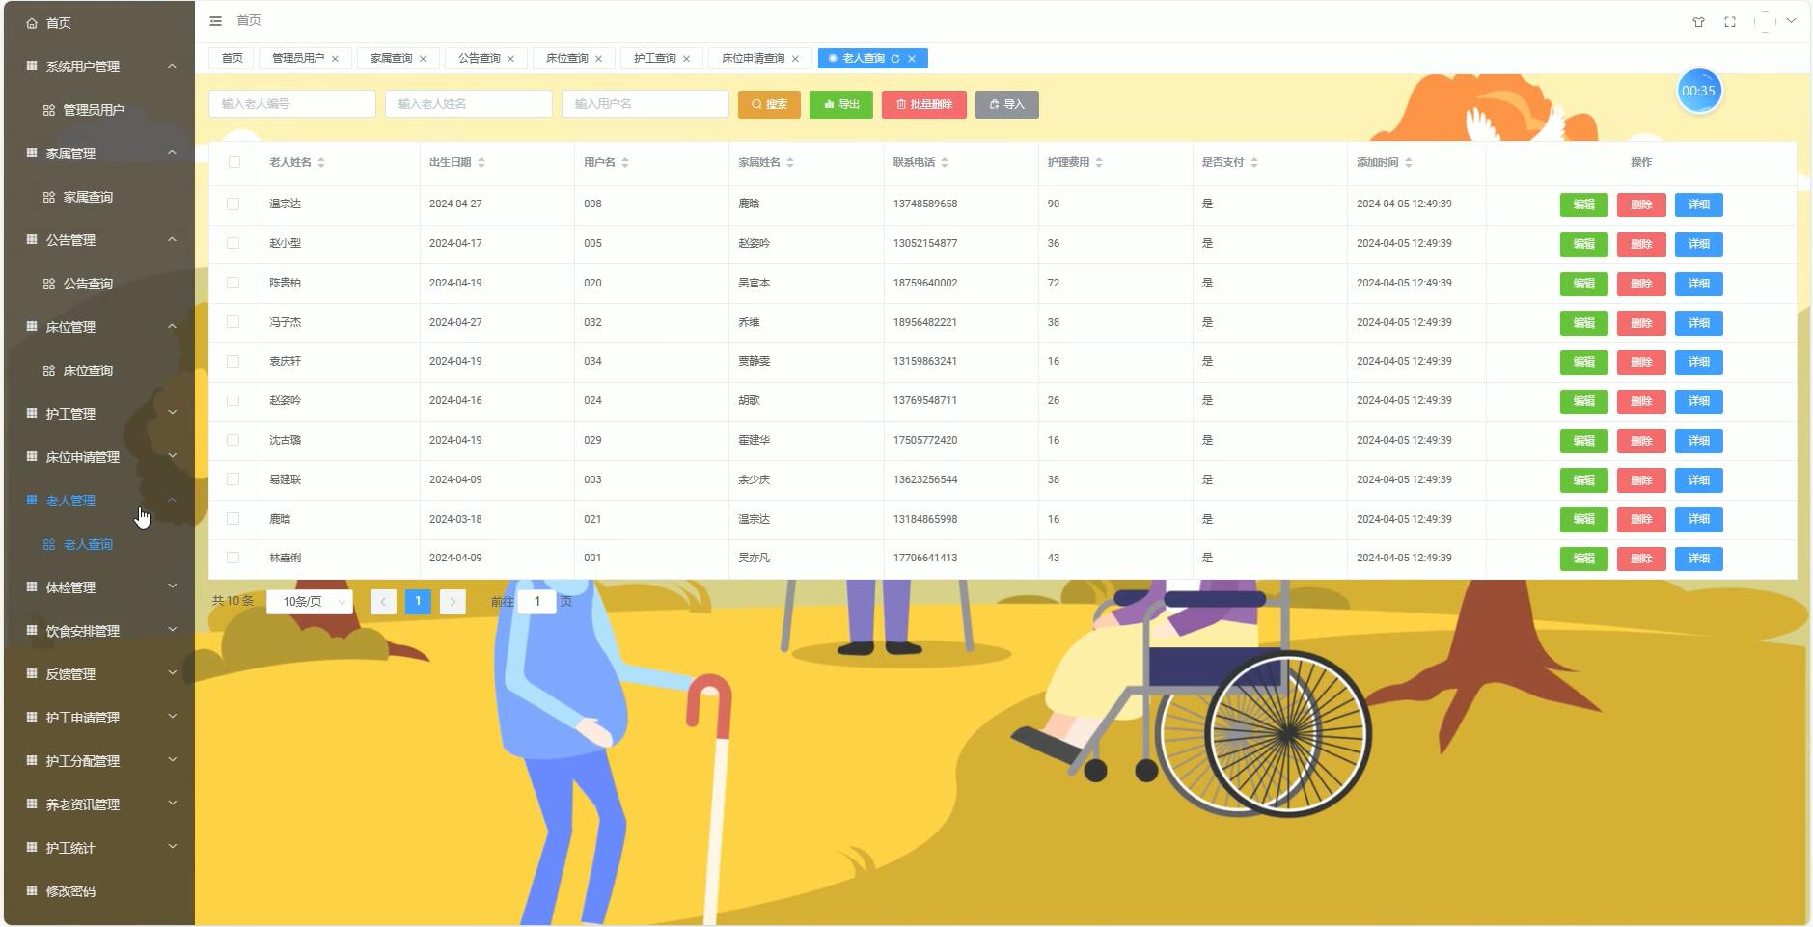Close the 床位申请查询 tab
The height and width of the screenshot is (927, 1813).
pos(795,59)
